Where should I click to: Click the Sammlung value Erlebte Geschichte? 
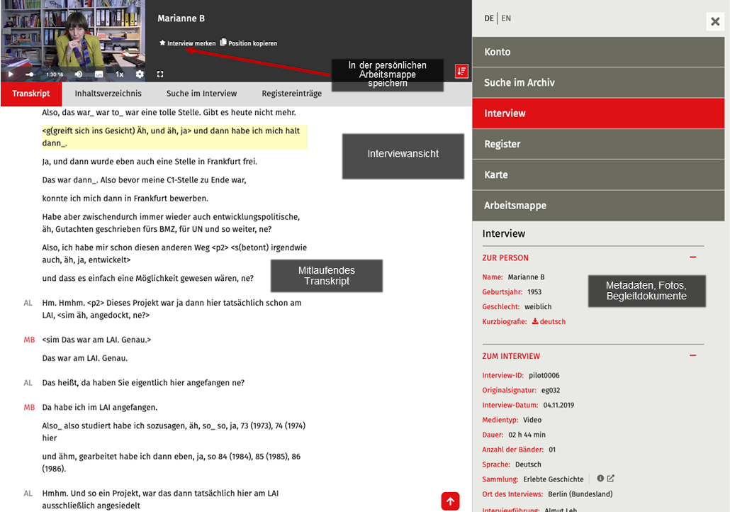tap(554, 479)
